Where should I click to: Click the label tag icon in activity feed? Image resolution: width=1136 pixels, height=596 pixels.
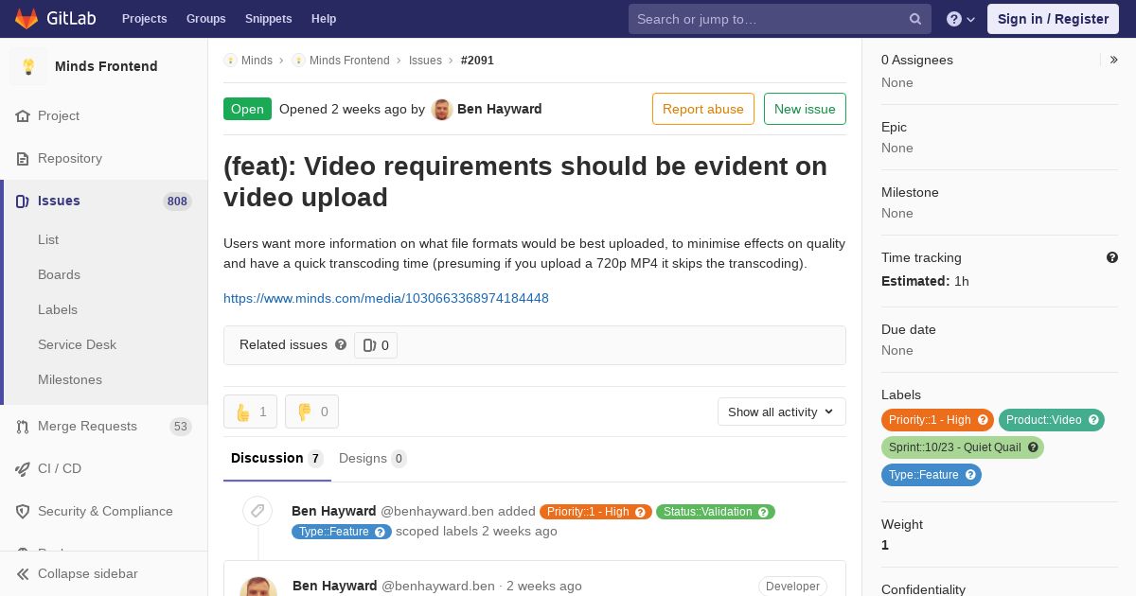(x=257, y=512)
